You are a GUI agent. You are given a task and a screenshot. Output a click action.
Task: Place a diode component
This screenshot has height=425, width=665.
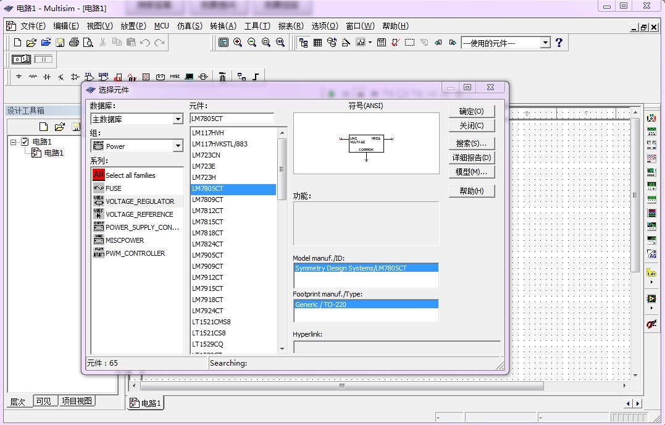tap(47, 77)
